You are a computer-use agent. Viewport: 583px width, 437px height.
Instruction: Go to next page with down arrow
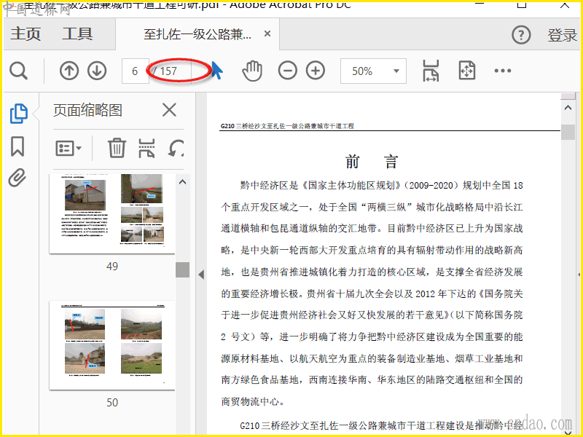pos(97,71)
